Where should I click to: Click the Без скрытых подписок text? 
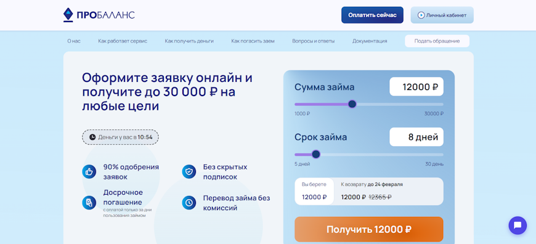click(x=225, y=172)
